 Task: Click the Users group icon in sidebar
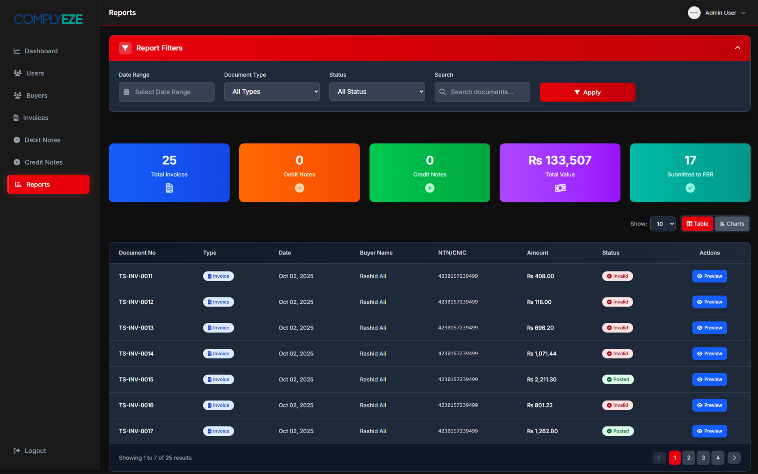point(17,73)
